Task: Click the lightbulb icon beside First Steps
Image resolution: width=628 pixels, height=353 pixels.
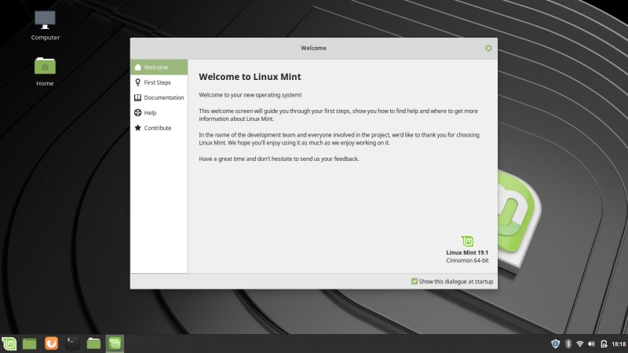Action: 138,82
